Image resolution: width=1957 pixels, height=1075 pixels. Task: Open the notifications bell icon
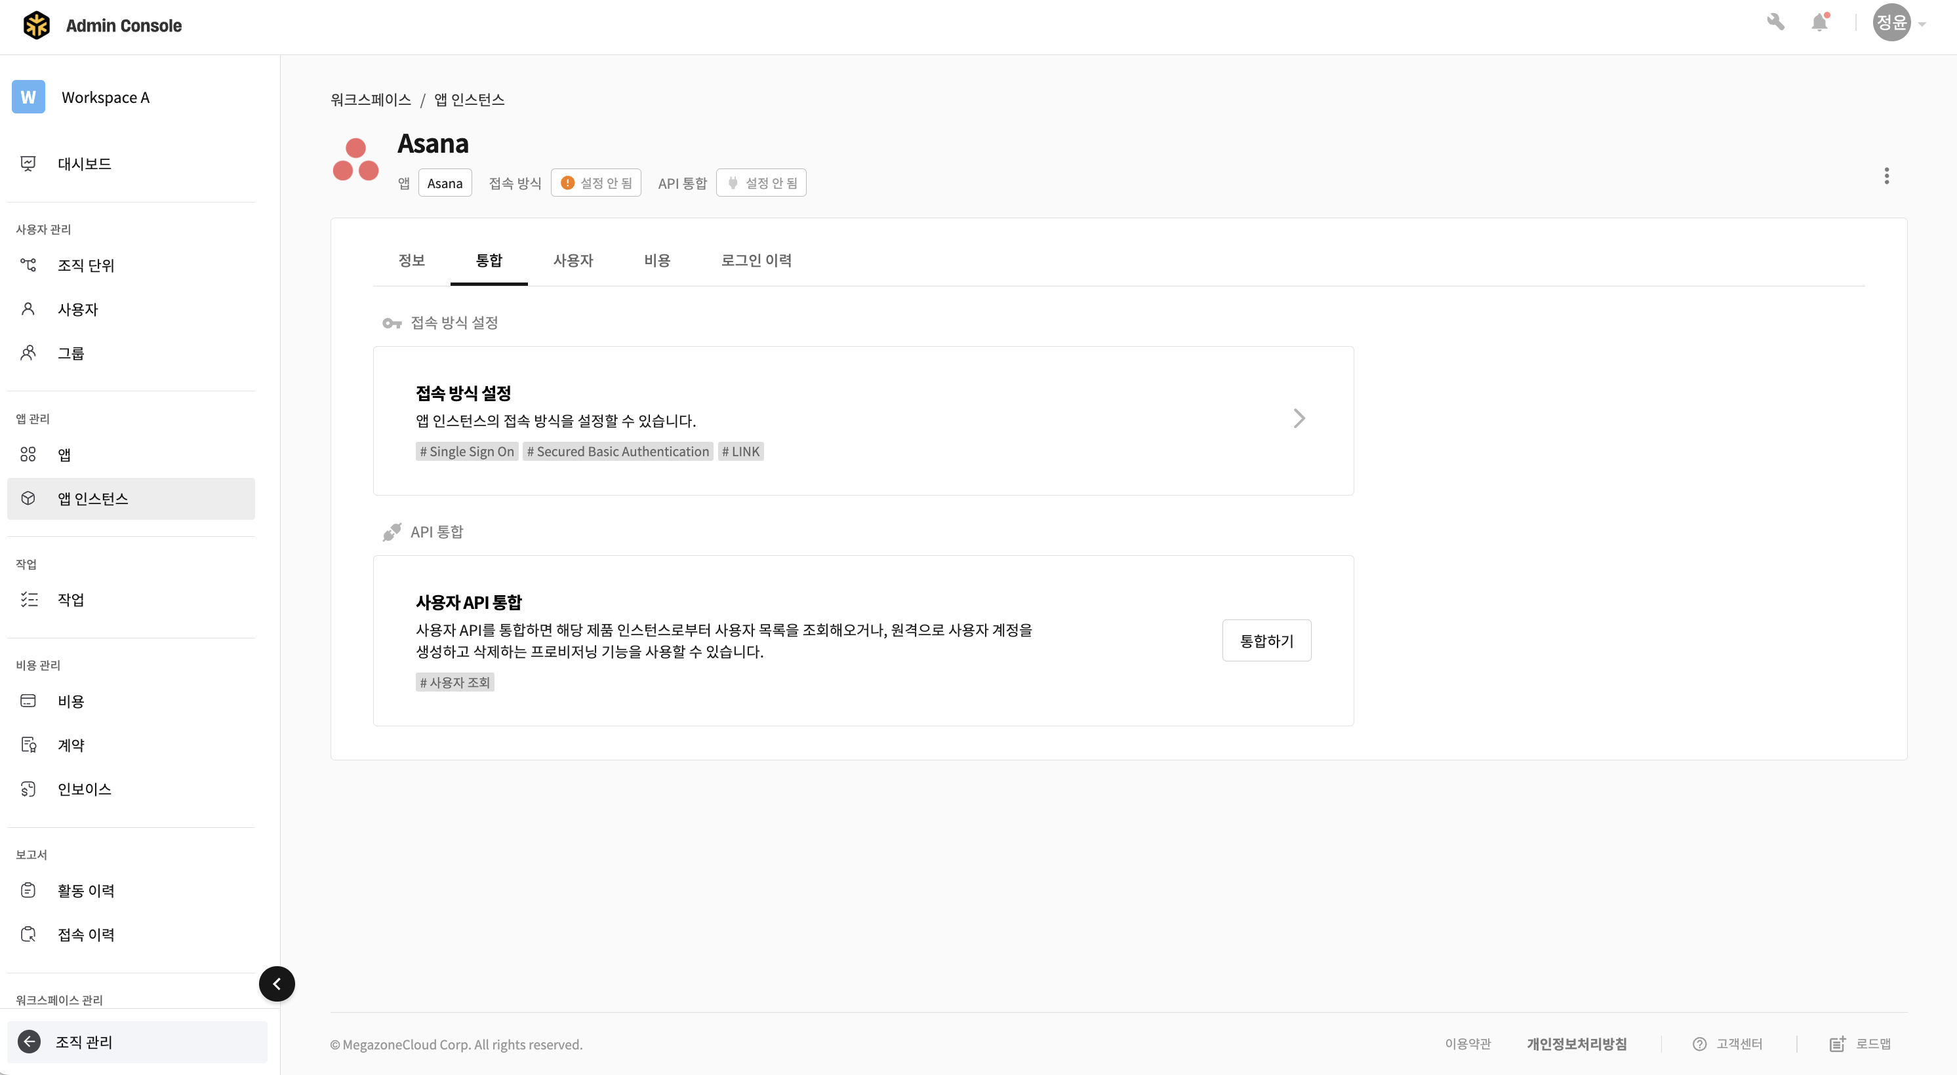tap(1819, 22)
